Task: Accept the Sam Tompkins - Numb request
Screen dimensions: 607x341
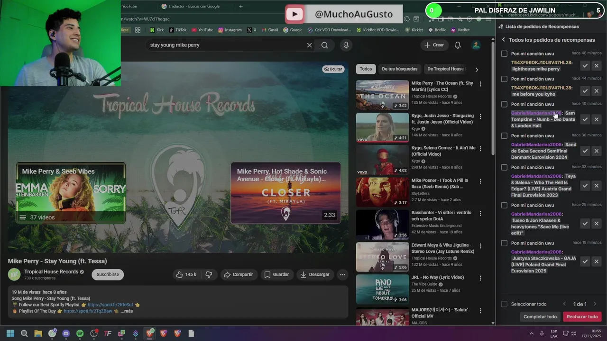Action: click(x=585, y=119)
